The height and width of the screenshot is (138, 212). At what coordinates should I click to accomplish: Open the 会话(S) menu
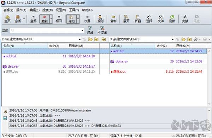click(x=8, y=10)
